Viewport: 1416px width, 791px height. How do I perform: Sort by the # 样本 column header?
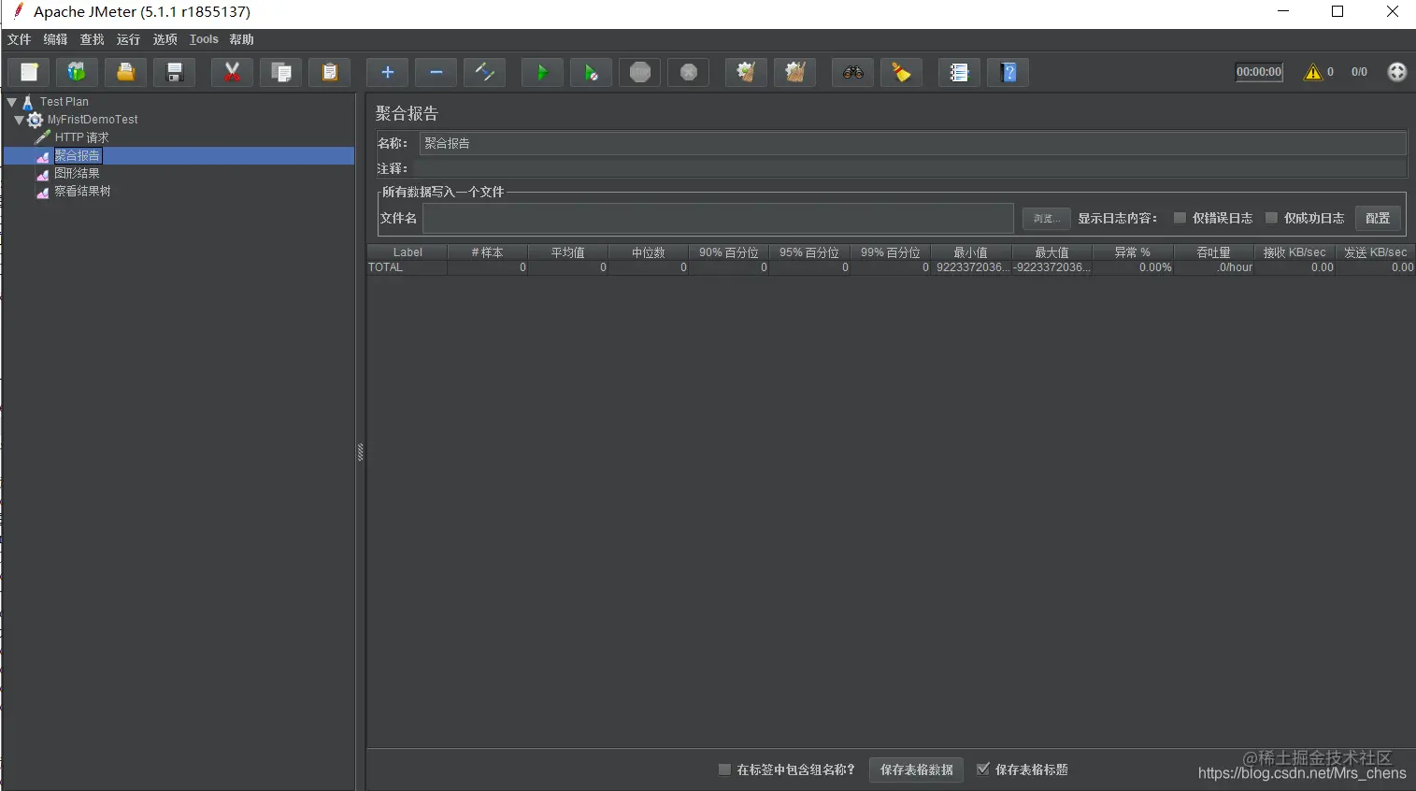(487, 252)
